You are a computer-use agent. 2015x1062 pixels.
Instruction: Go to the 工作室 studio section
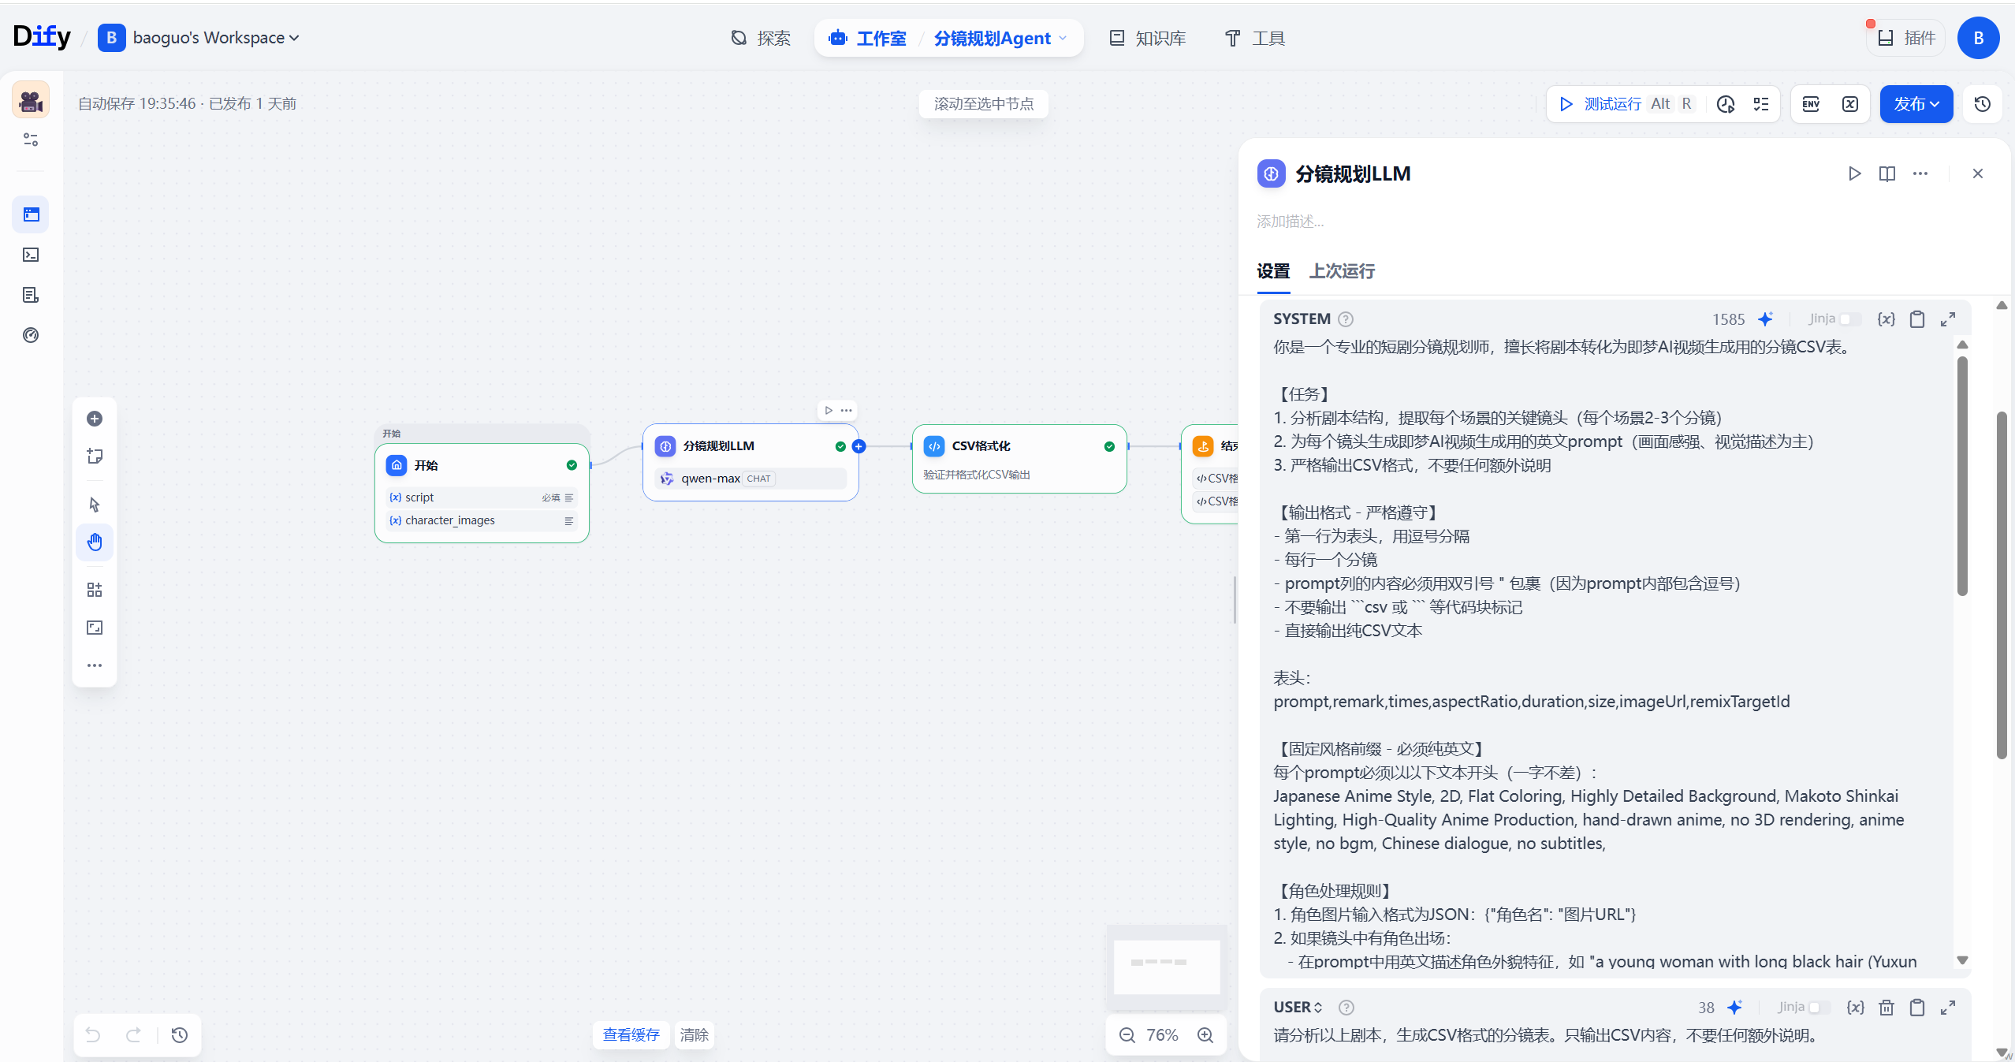[868, 38]
